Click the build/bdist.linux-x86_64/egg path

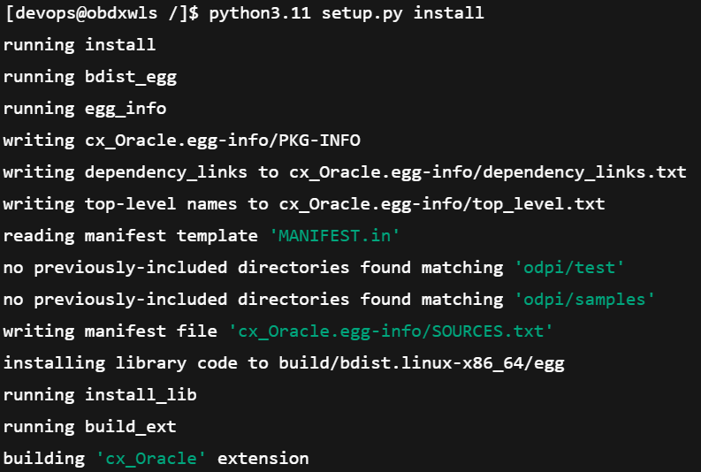pyautogui.click(x=422, y=363)
